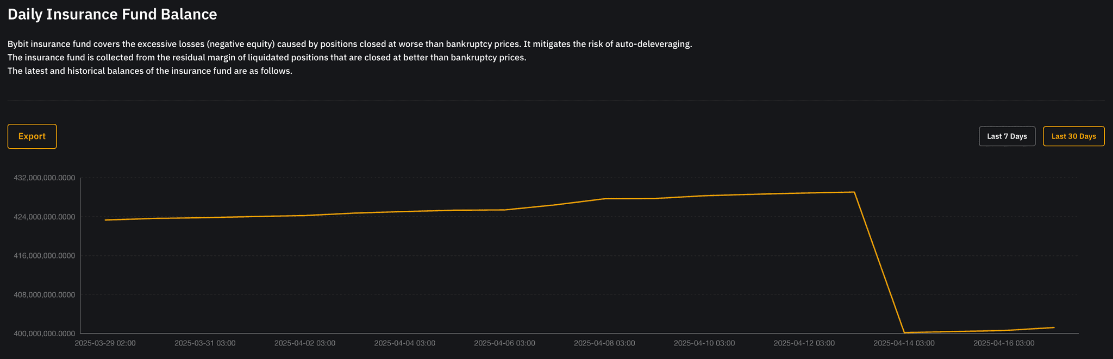This screenshot has width=1113, height=359.
Task: Click the Export button
Action: [32, 136]
